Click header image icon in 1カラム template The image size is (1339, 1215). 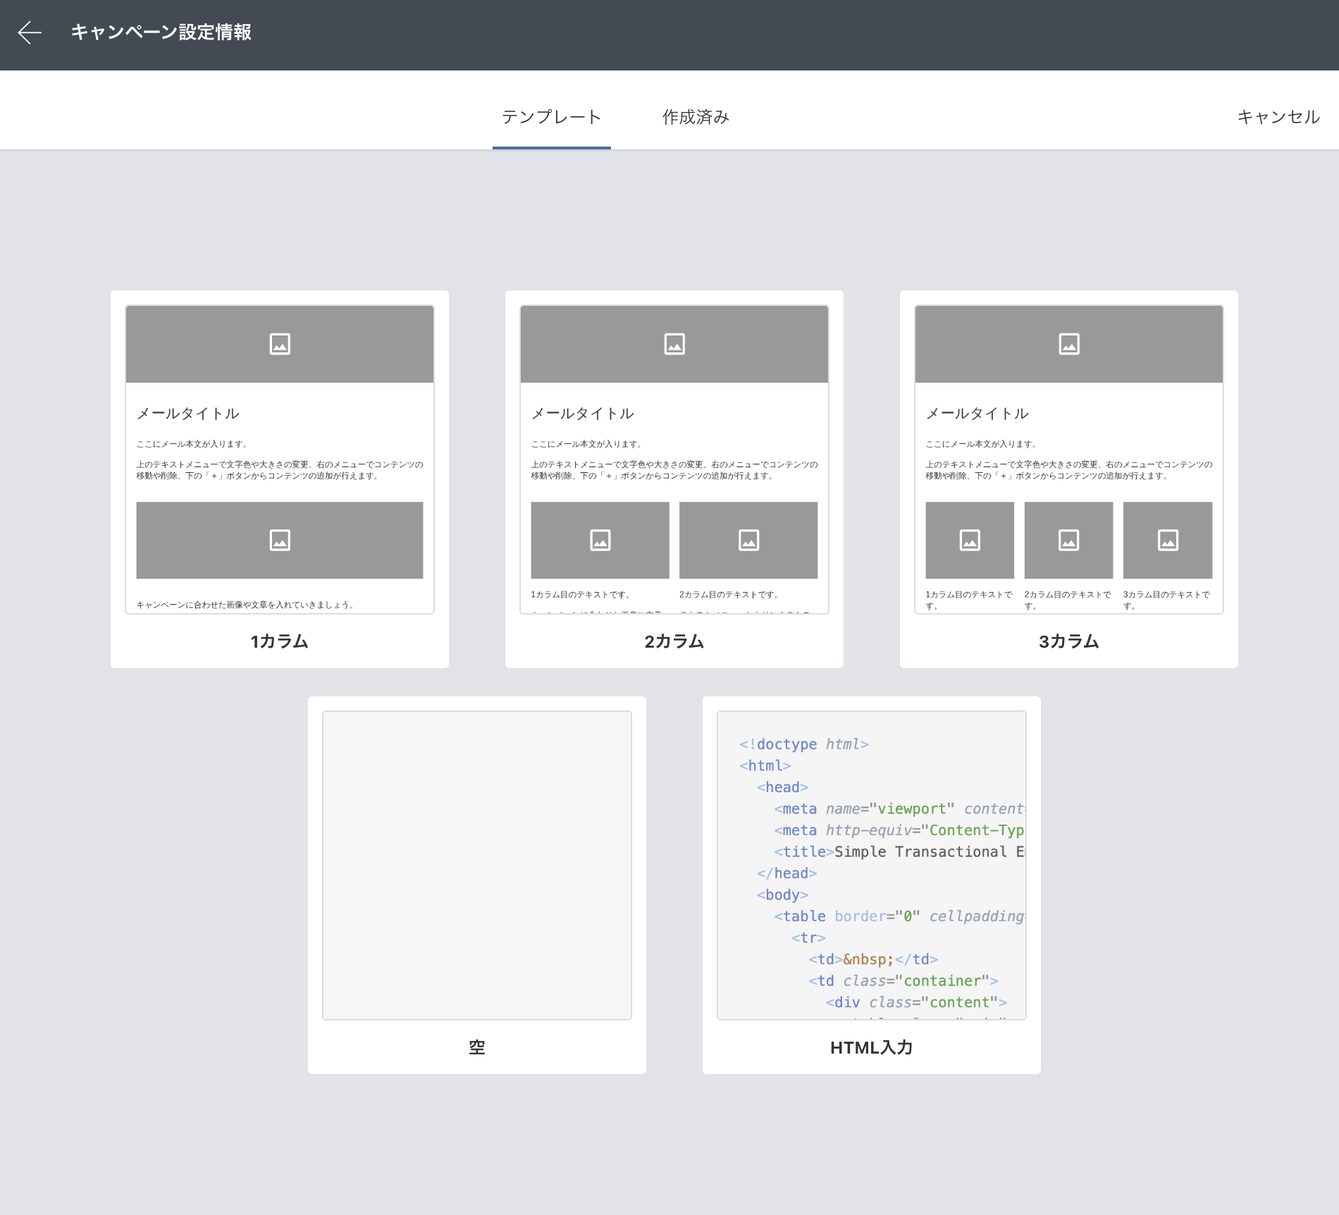[280, 344]
